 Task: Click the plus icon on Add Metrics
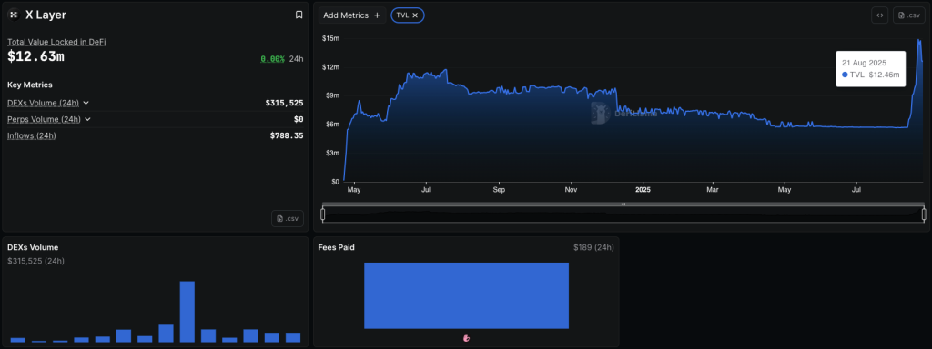pyautogui.click(x=377, y=15)
